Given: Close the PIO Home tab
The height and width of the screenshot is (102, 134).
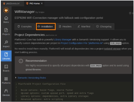Looking at the screenshot, I should tap(42, 3).
